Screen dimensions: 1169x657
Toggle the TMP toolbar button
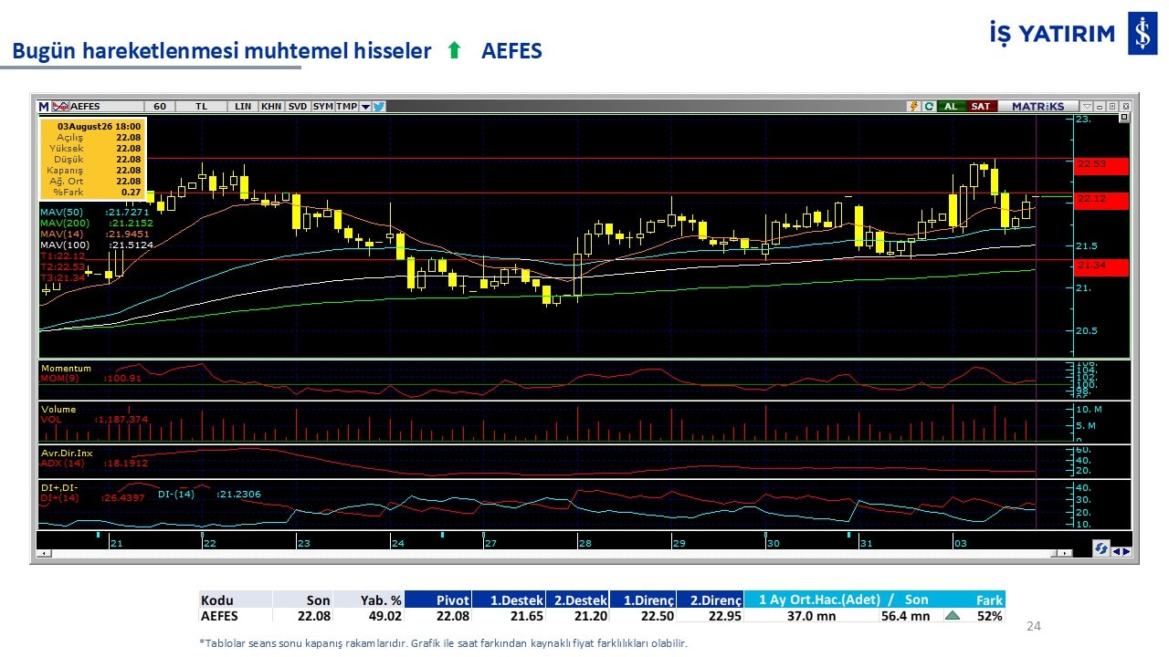click(347, 106)
